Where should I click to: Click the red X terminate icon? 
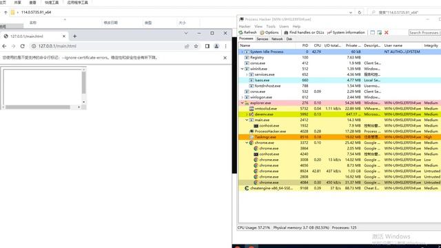click(x=387, y=32)
